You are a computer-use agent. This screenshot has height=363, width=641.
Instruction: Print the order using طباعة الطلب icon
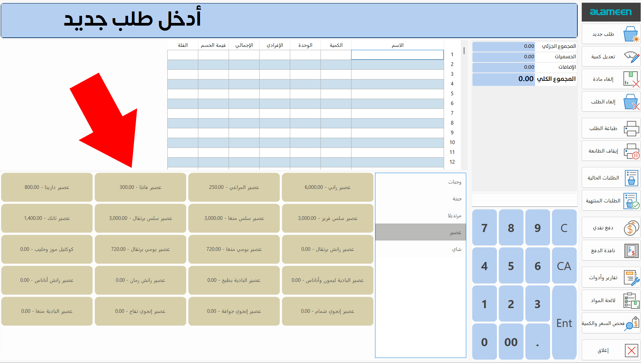(631, 128)
